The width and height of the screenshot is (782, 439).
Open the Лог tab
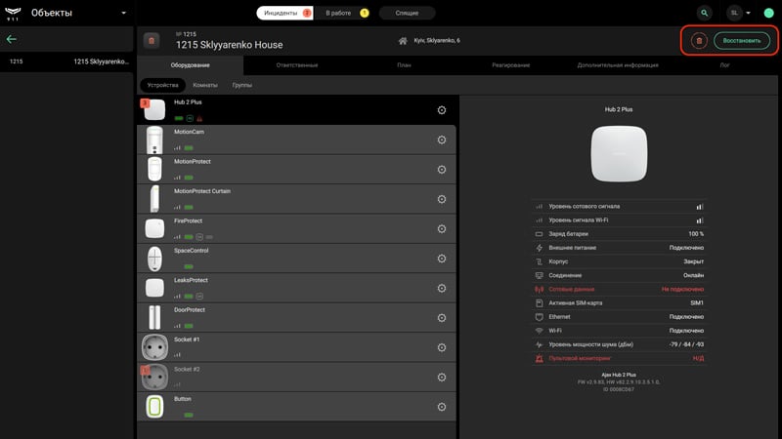pos(724,65)
